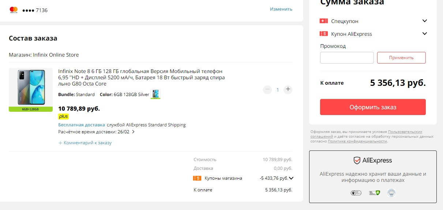The image size is (443, 210).
Task: Click the red Спецкупон coupon icon
Action: tap(323, 21)
